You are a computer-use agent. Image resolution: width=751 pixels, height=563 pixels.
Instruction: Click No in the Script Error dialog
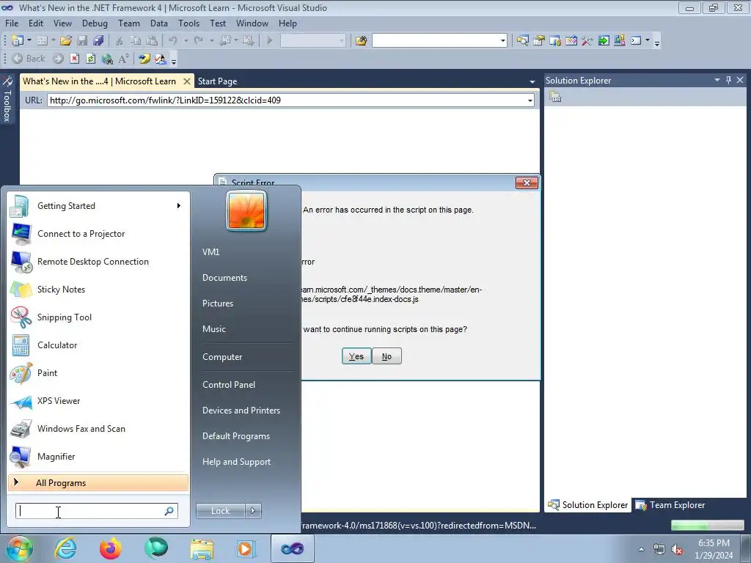point(387,356)
